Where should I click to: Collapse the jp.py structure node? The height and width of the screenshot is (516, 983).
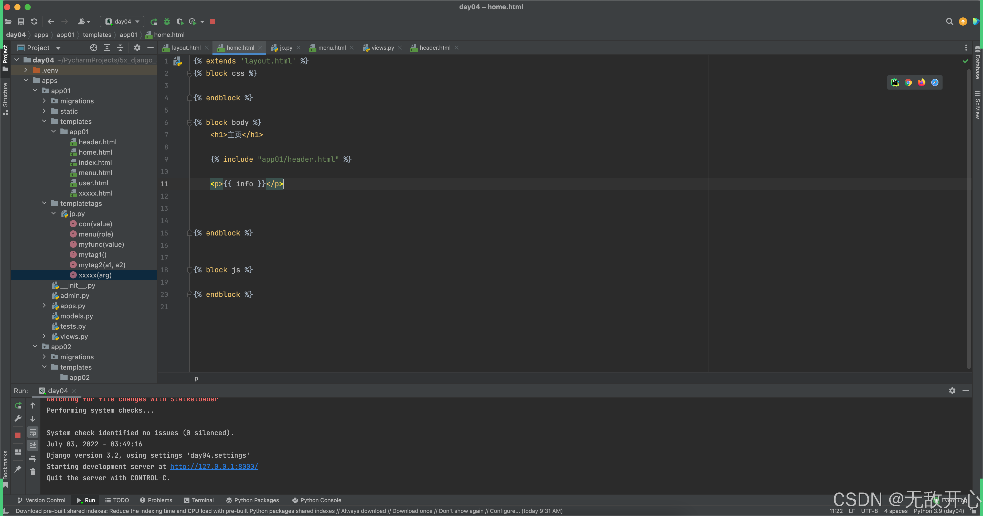54,213
